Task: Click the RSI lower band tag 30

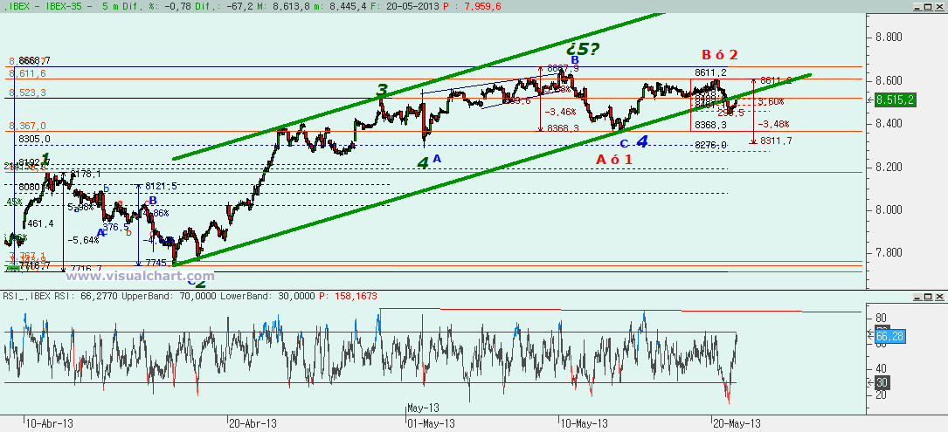Action: coord(882,382)
